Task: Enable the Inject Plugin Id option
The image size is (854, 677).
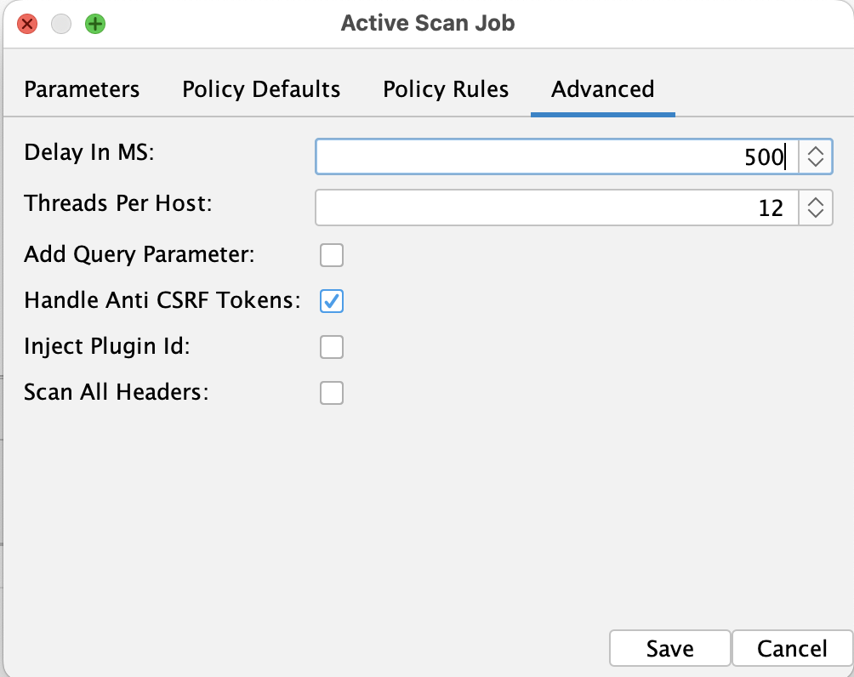Action: [x=332, y=347]
